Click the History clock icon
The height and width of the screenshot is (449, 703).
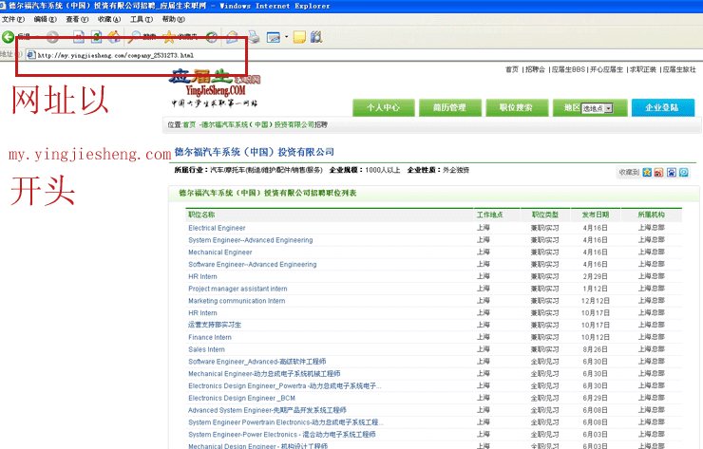212,37
